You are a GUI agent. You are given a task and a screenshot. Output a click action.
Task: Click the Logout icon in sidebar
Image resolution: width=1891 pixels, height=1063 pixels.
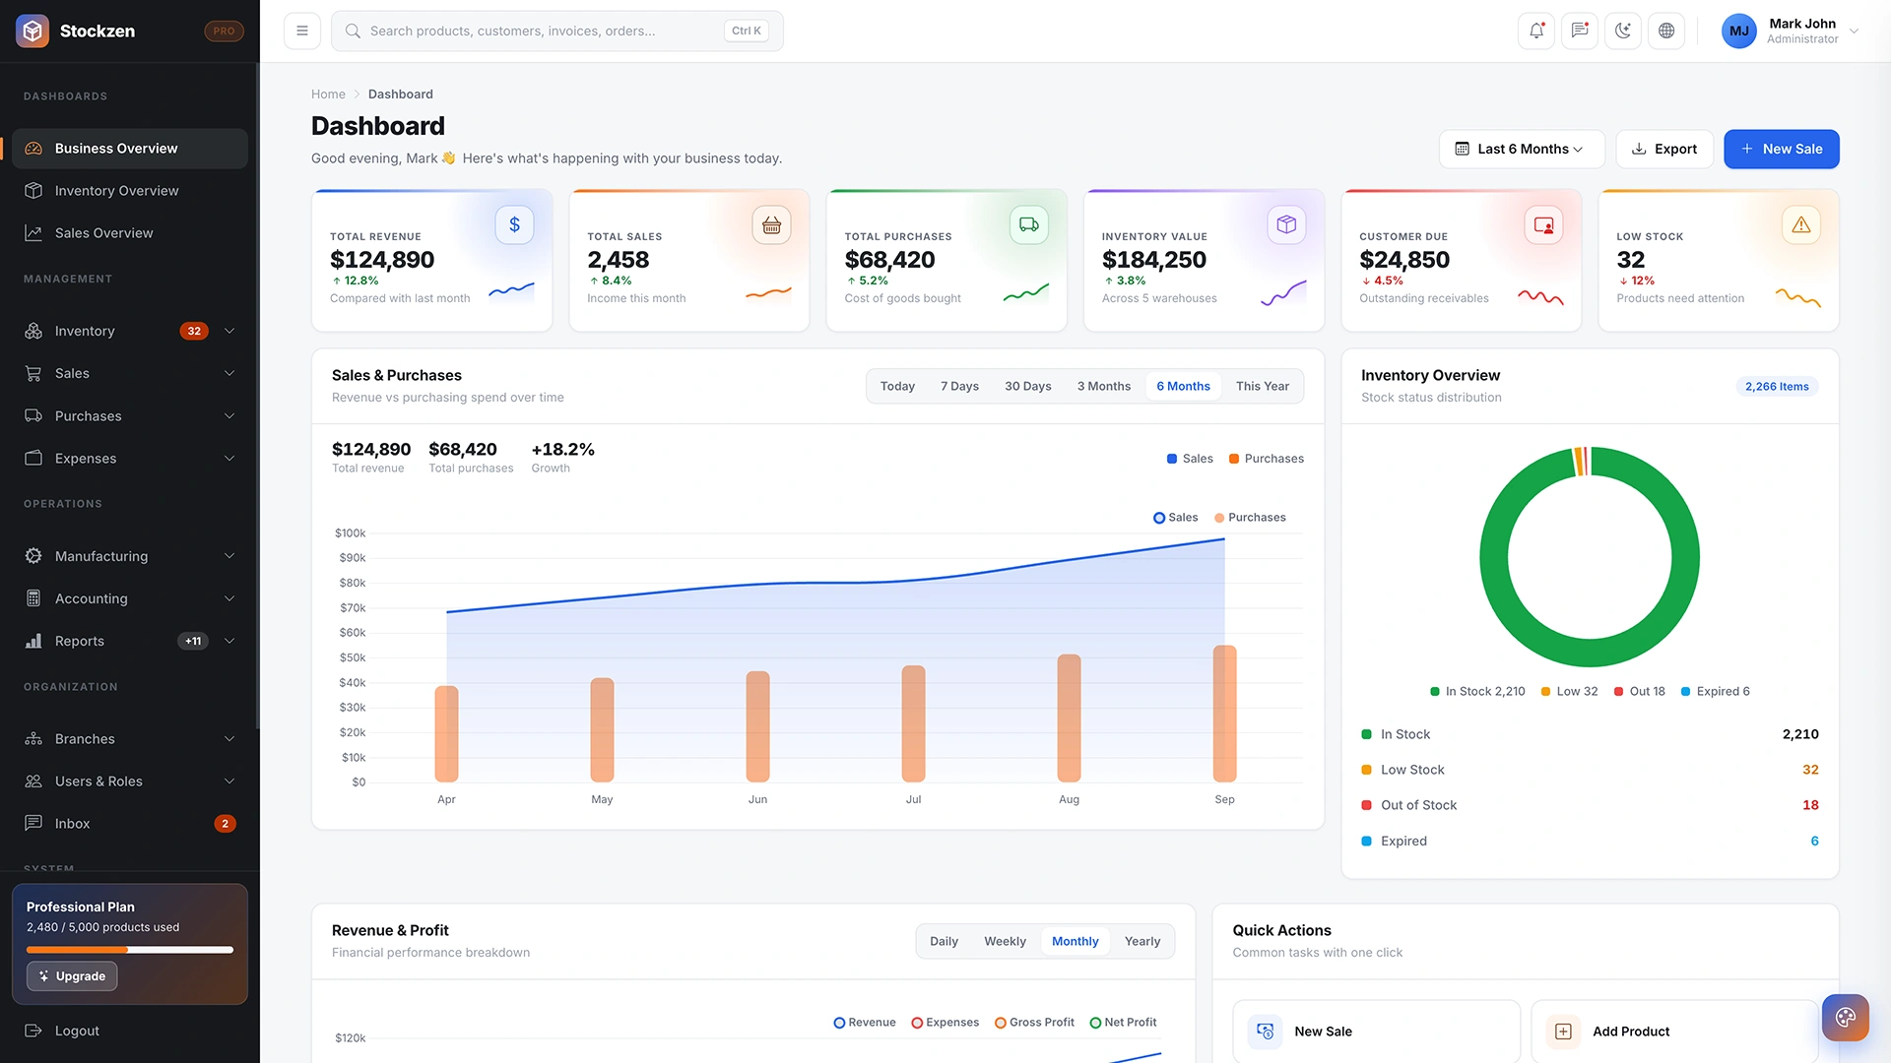33,1031
